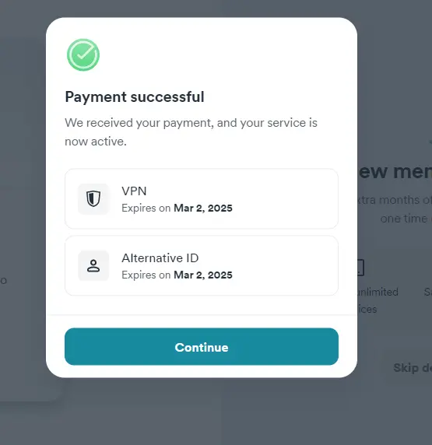This screenshot has width=432, height=445.
Task: Click the Payment successful heading
Action: point(135,97)
